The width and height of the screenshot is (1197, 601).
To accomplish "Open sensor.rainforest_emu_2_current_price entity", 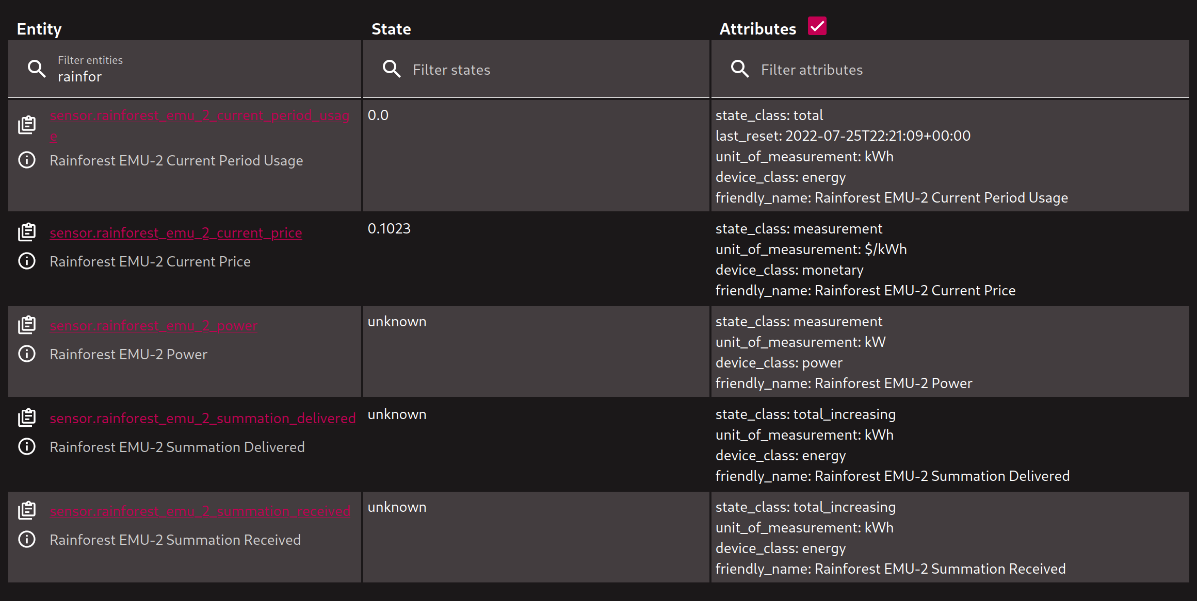I will point(176,232).
